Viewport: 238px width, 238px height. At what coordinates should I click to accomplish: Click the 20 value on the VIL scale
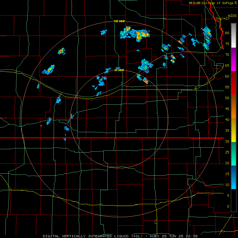pos(227,163)
